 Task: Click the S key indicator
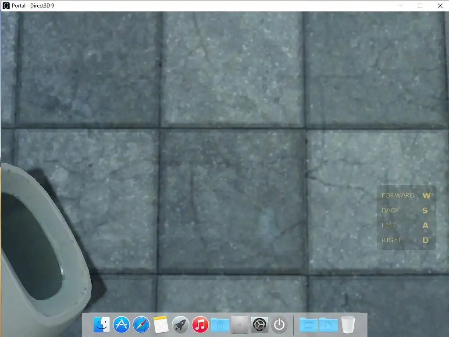(425, 210)
